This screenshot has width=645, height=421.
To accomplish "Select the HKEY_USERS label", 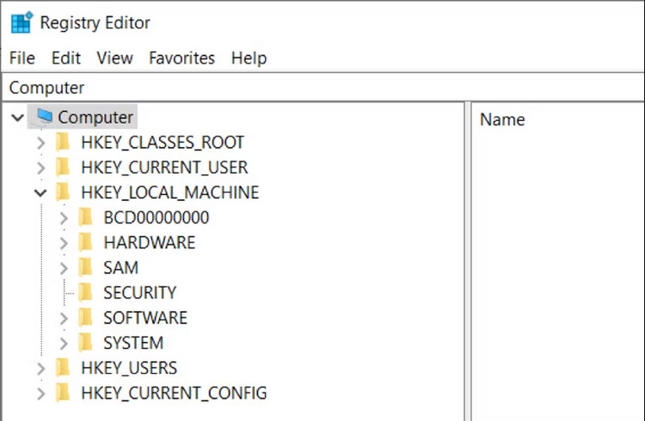I will [x=129, y=369].
